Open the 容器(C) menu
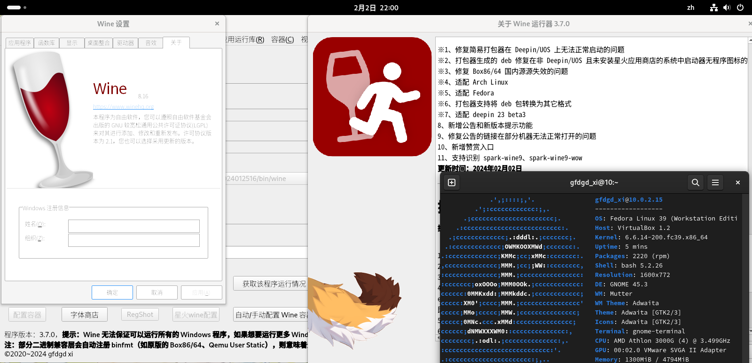Screen dimensions: 752x363 282,39
